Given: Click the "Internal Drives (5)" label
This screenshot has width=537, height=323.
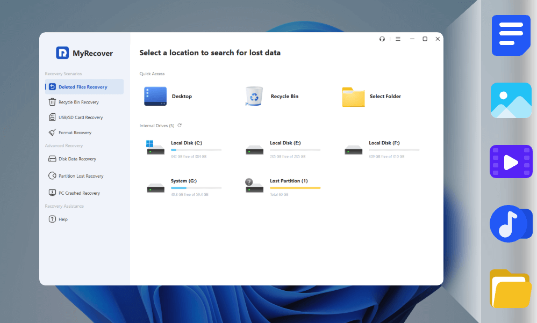Looking at the screenshot, I should (157, 126).
